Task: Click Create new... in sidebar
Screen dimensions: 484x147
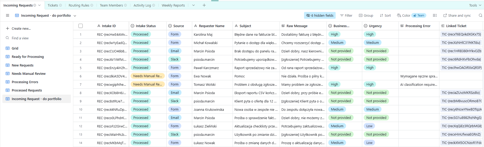Action: (18, 28)
